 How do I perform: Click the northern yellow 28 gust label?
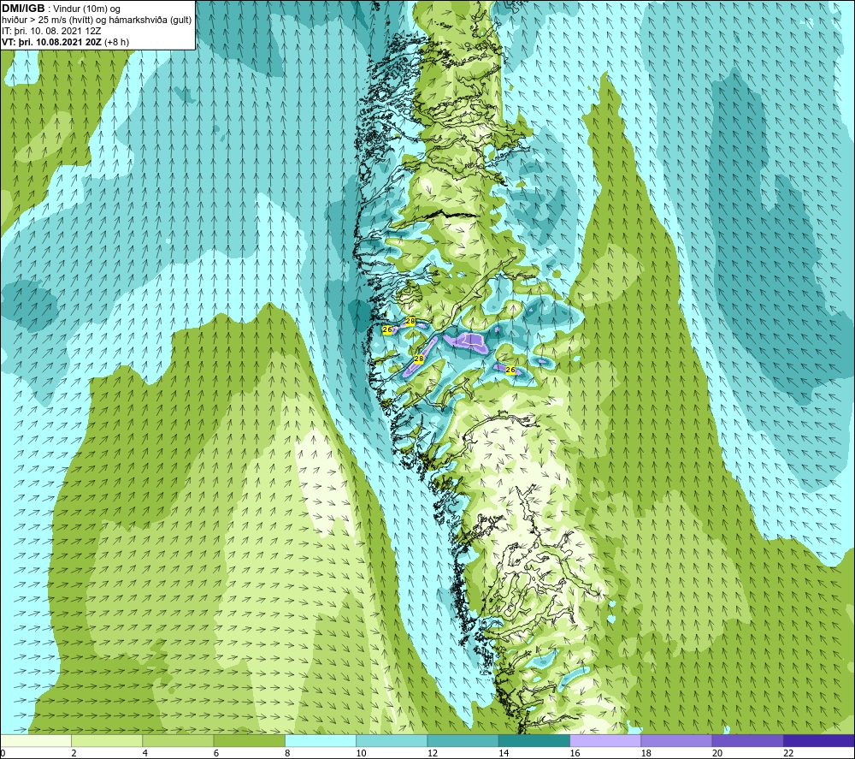tap(410, 322)
